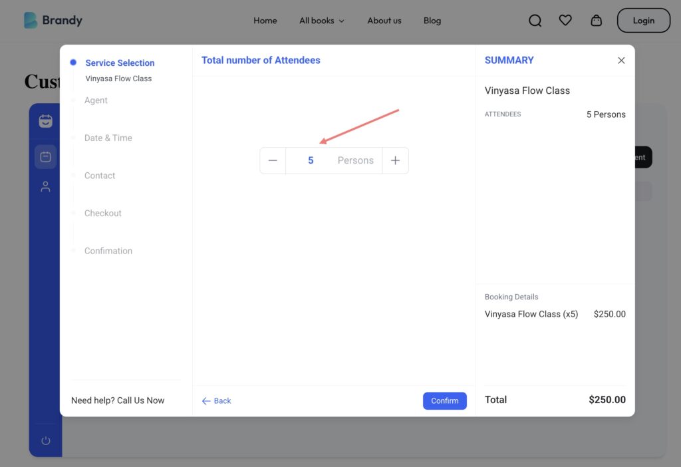Screen dimensions: 681x467
Task: Select the Agent step
Action: pyautogui.click(x=96, y=100)
